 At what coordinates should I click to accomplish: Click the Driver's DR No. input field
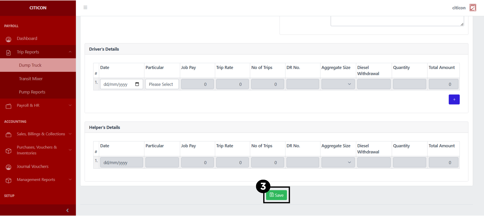point(303,84)
